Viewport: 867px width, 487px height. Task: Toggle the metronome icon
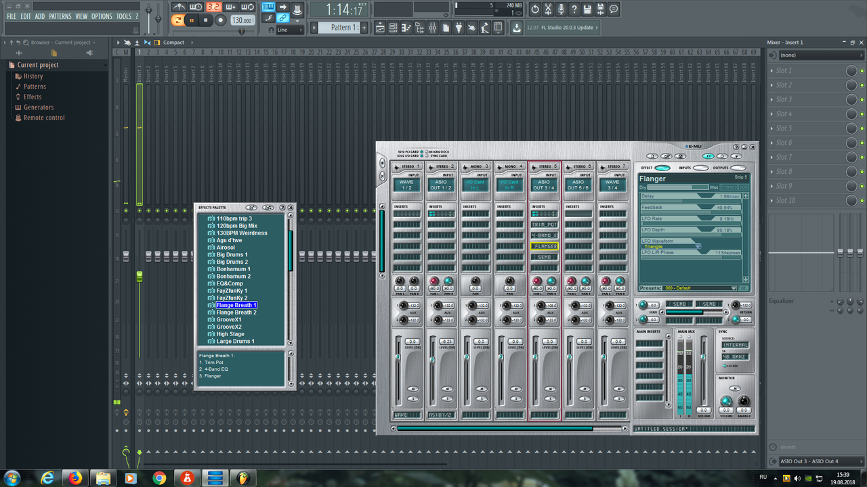[179, 7]
